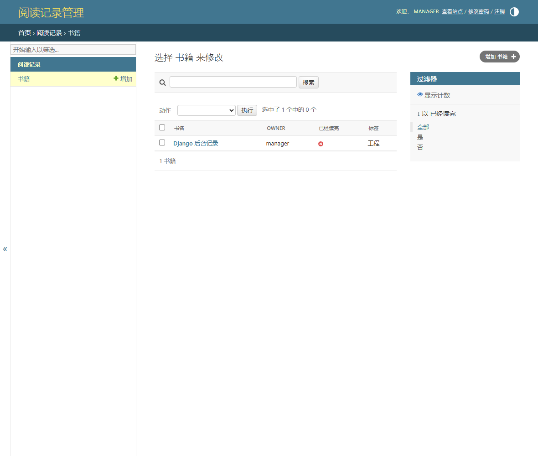Collapse the sidebar with the double chevron
This screenshot has width=538, height=456.
coord(5,249)
